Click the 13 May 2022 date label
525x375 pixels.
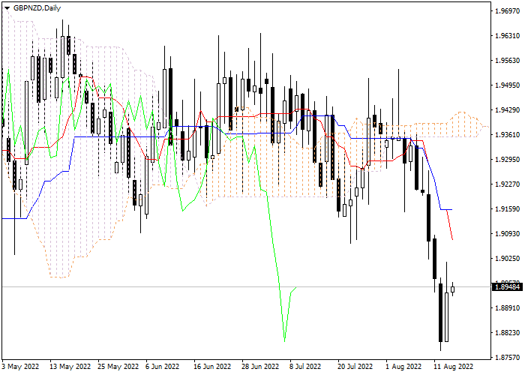(70, 367)
